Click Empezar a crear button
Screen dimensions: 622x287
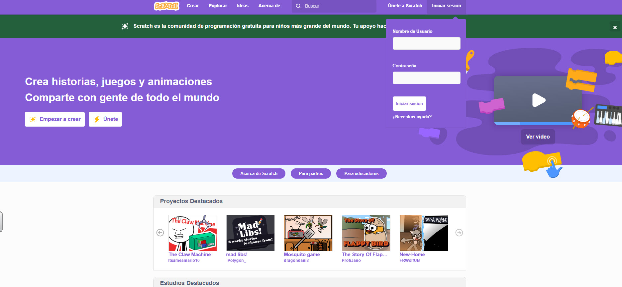point(55,119)
